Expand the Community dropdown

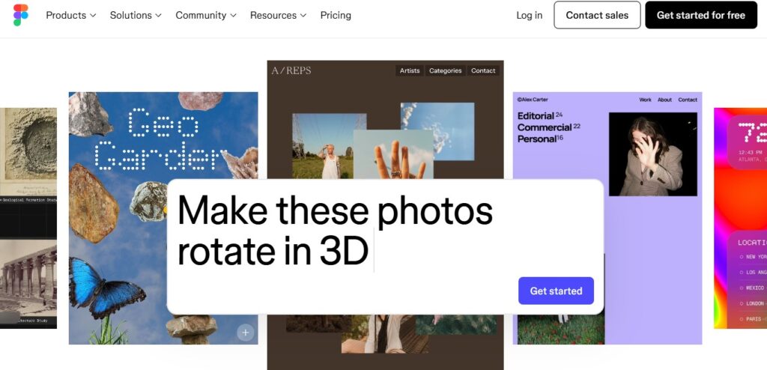[x=206, y=15]
